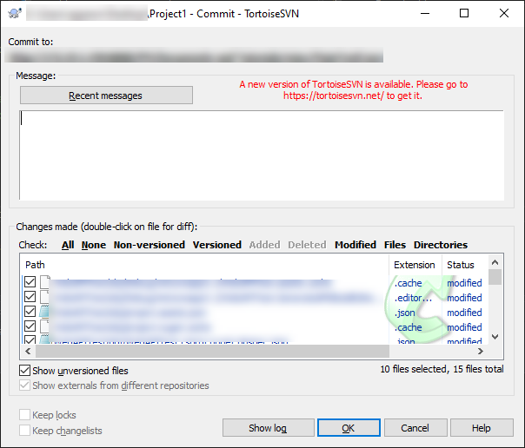Maximize the Commit dialog window
The height and width of the screenshot is (448, 525).
464,13
